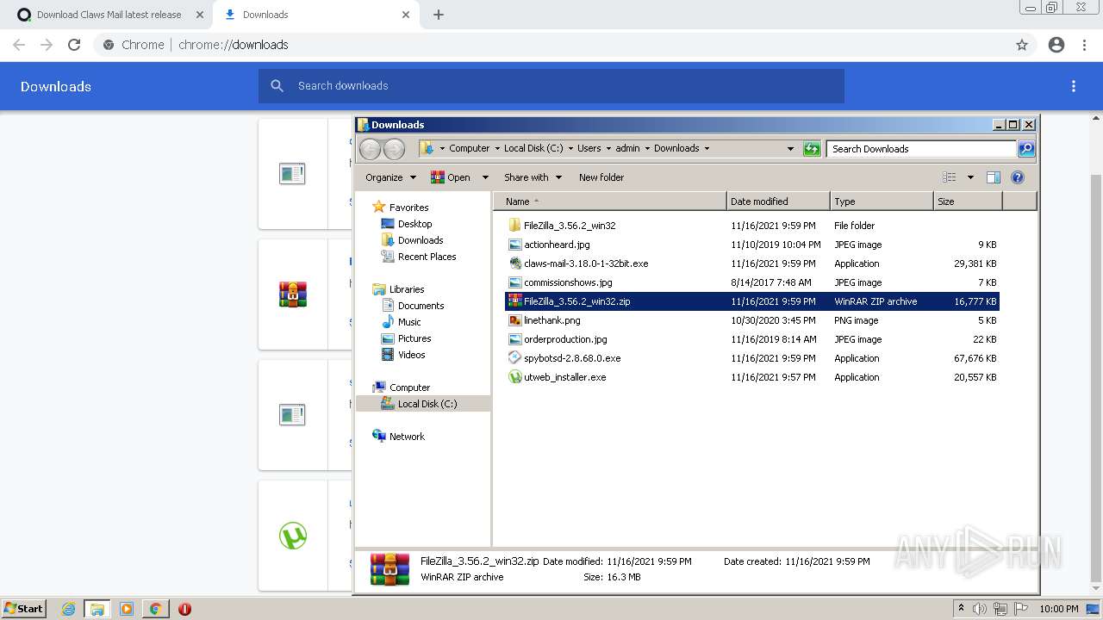
Task: Sort files by Date modified column
Action: click(x=778, y=201)
